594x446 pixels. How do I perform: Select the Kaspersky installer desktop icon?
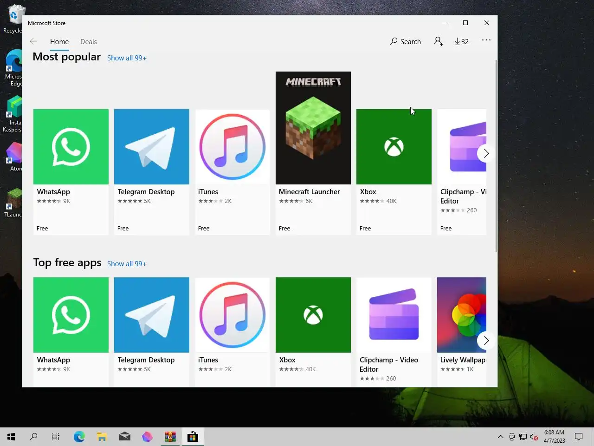click(13, 114)
